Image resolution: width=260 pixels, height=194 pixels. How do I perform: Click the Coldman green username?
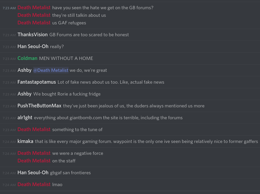(x=27, y=58)
